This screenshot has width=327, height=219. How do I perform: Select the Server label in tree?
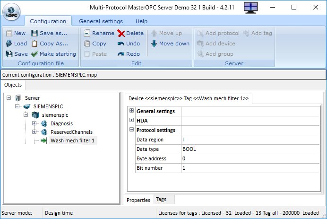coord(32,98)
